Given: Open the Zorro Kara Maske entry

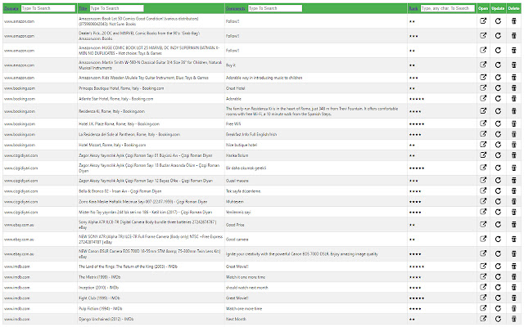Looking at the screenshot, I should tap(483, 201).
